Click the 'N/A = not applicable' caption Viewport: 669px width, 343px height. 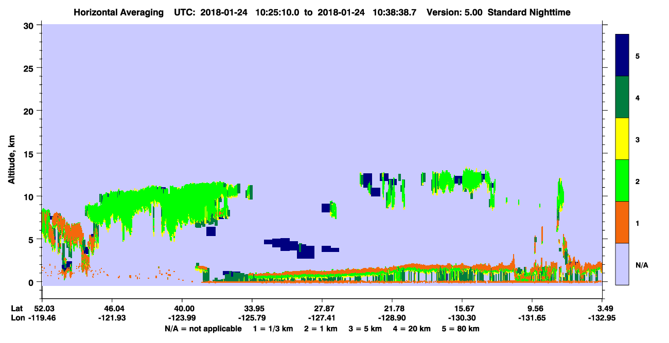click(x=203, y=329)
